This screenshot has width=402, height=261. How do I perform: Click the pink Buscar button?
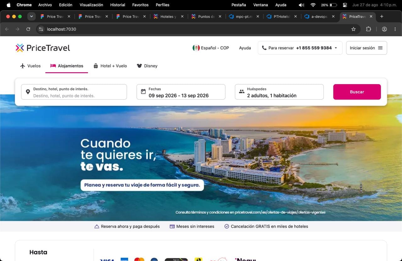click(x=357, y=92)
